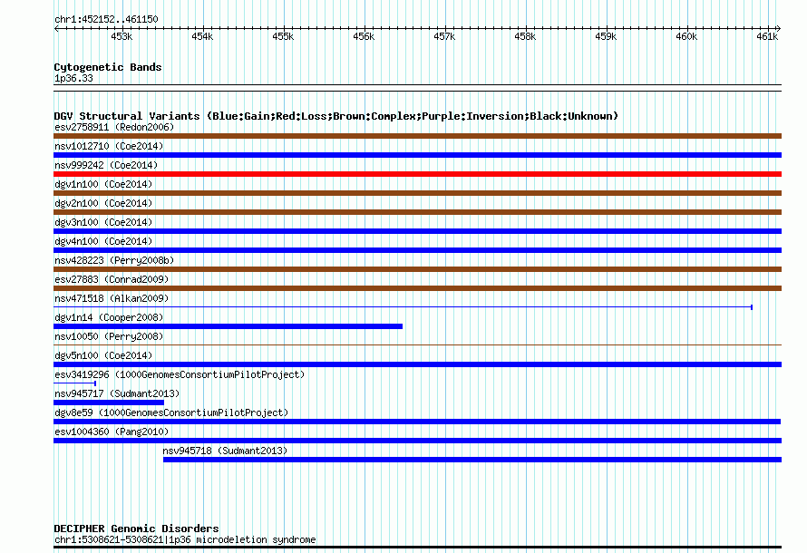Click the 455k ruler position
The image size is (807, 553).
tap(283, 36)
